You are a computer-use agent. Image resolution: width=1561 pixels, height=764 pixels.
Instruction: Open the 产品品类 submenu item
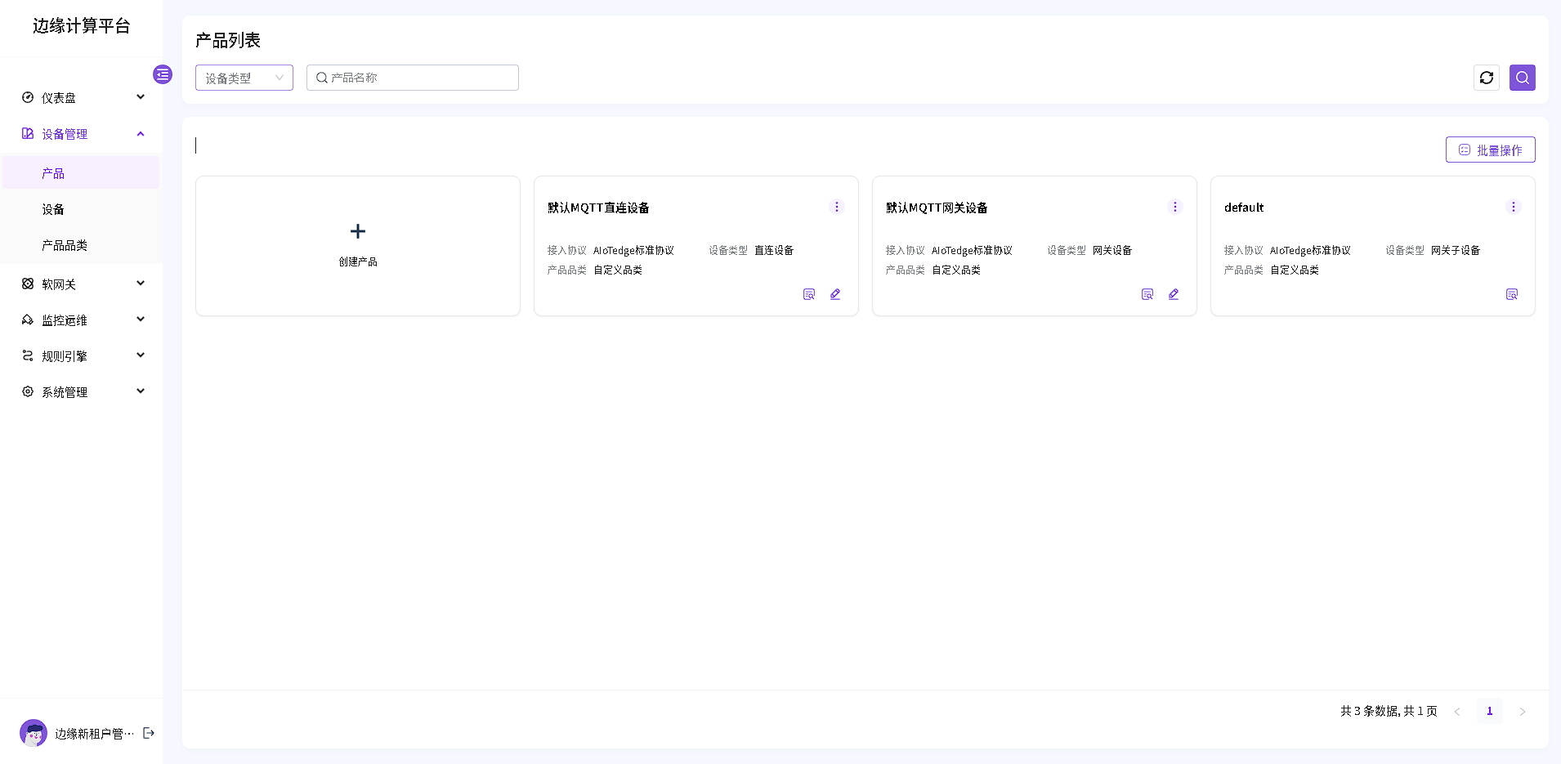coord(65,245)
